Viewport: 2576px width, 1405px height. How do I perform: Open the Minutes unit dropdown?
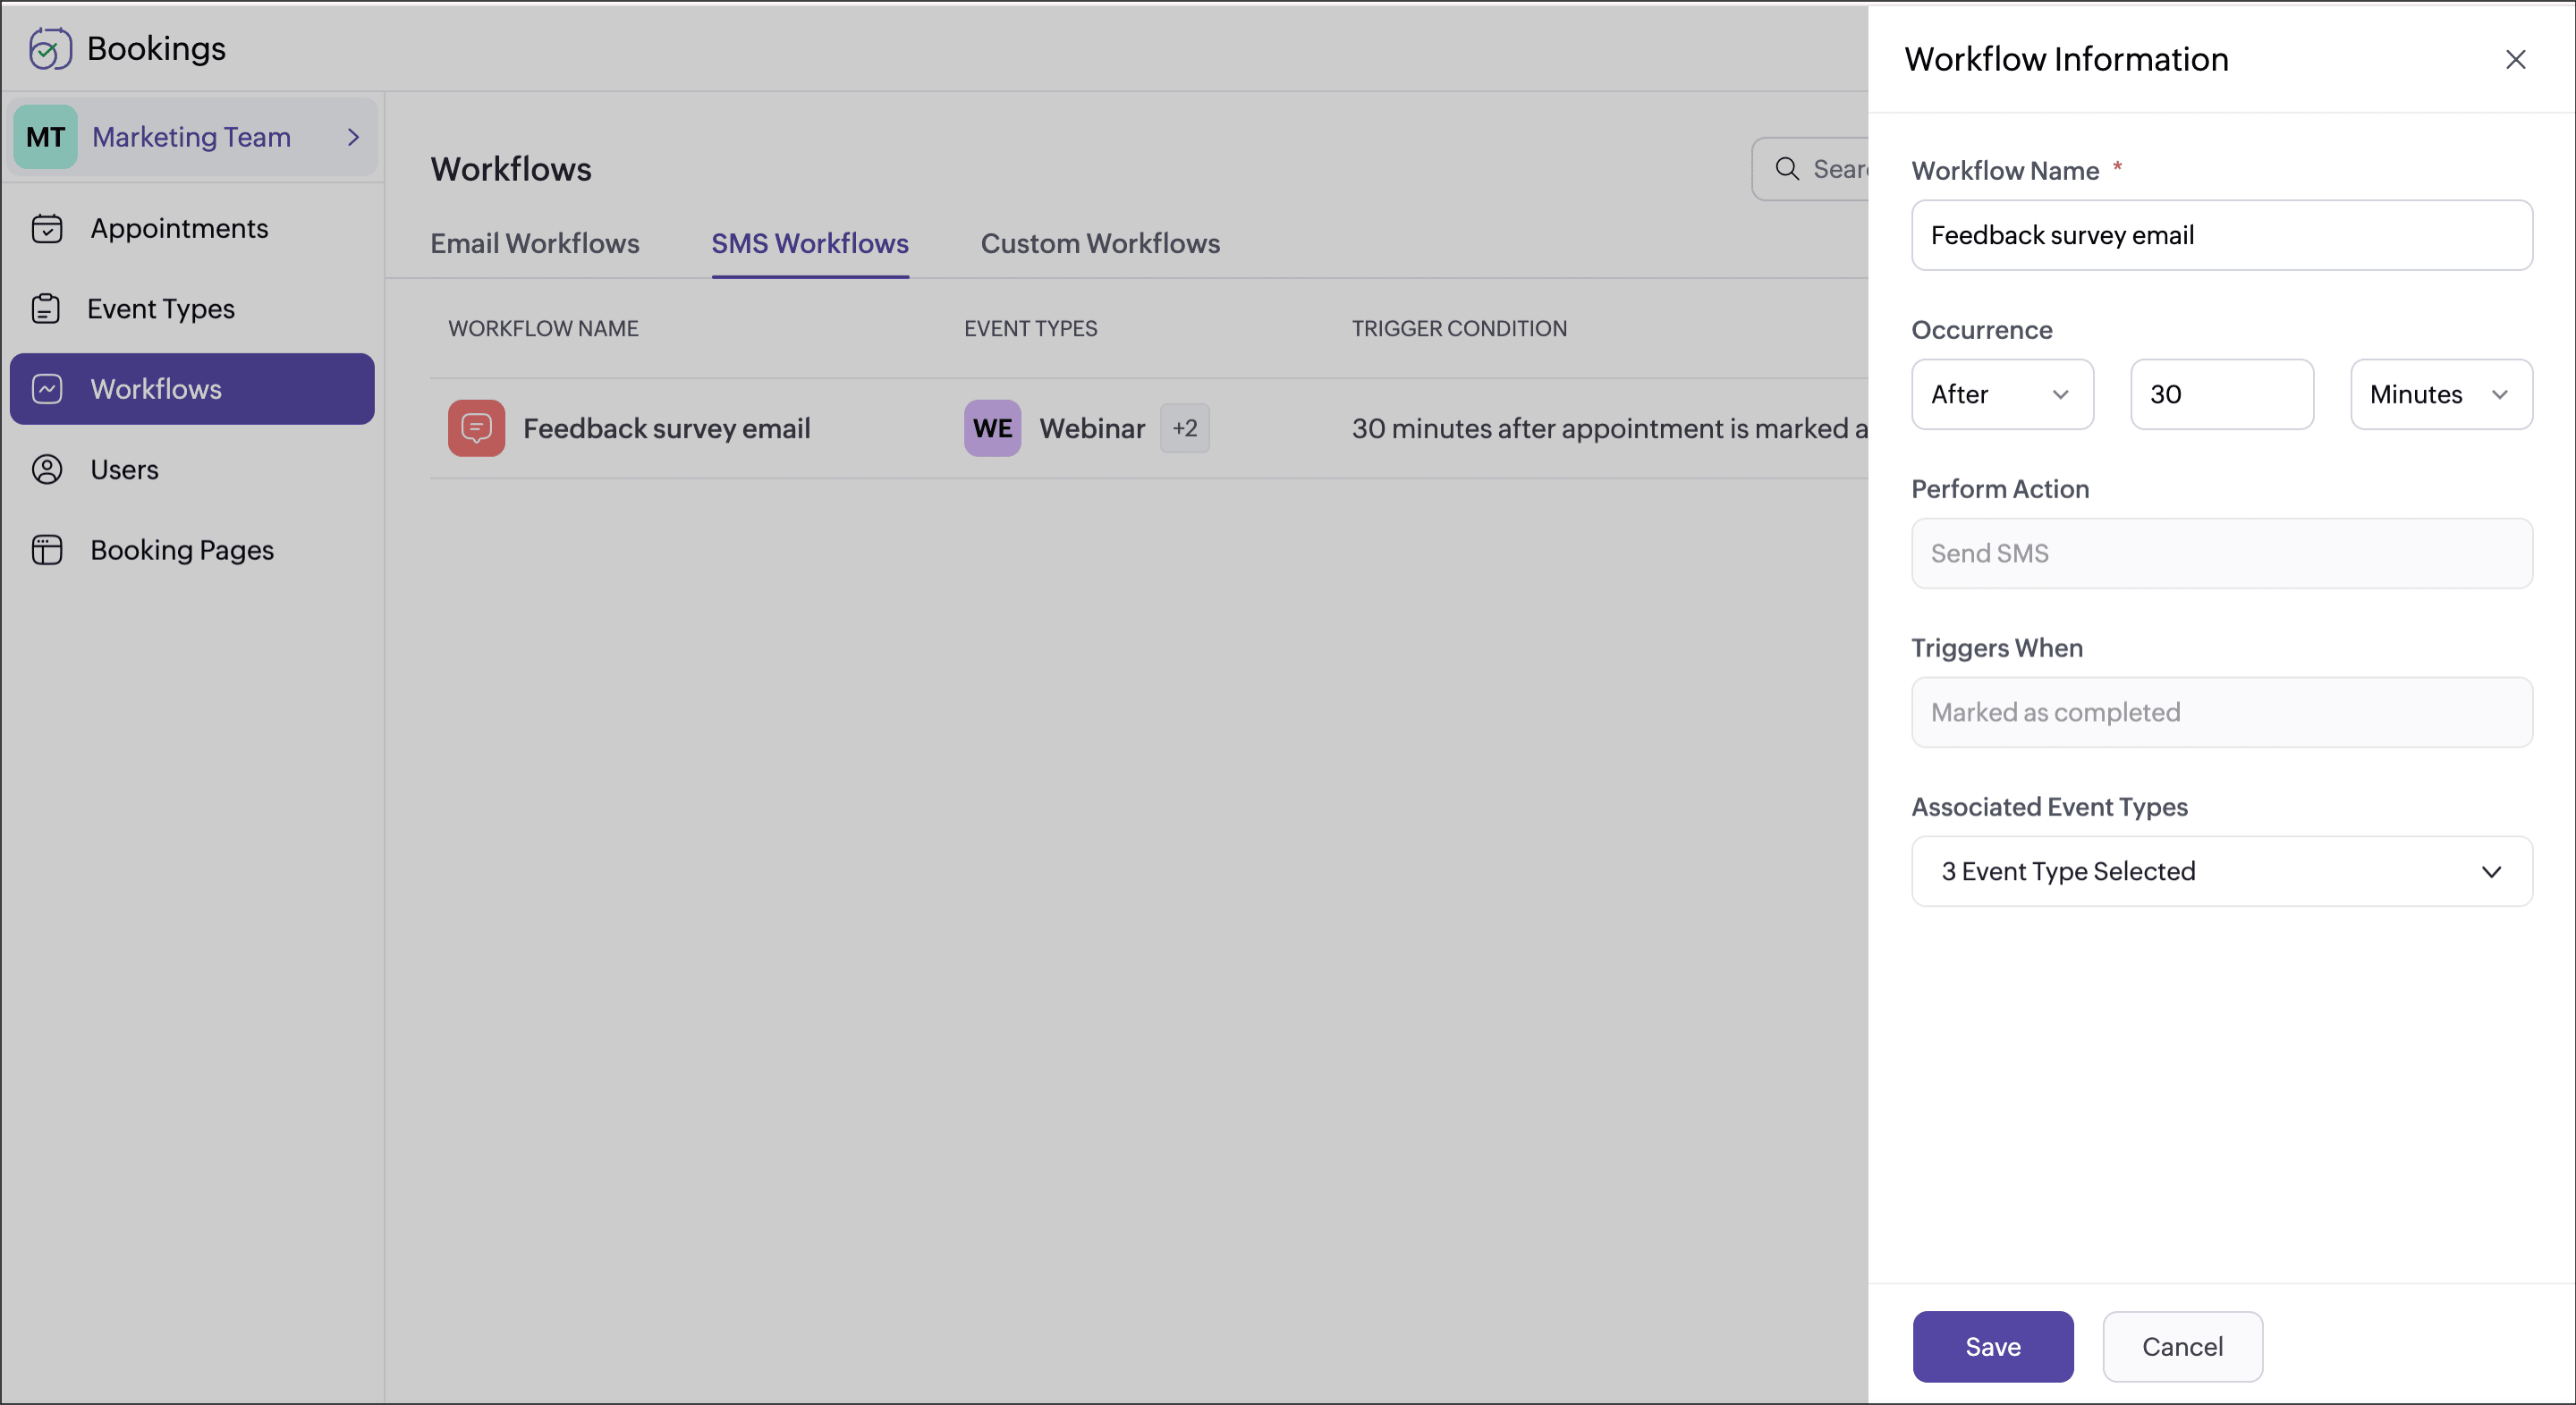[2440, 394]
